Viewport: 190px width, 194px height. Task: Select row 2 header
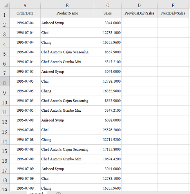tap(4, 23)
